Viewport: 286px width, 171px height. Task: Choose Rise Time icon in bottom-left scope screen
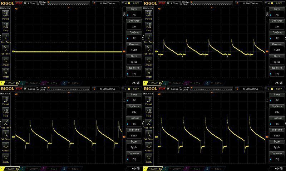[6, 123]
